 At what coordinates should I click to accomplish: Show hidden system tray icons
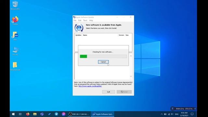pos(162,114)
